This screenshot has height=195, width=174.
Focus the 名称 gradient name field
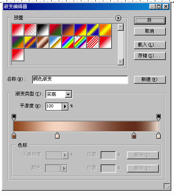(x=80, y=80)
